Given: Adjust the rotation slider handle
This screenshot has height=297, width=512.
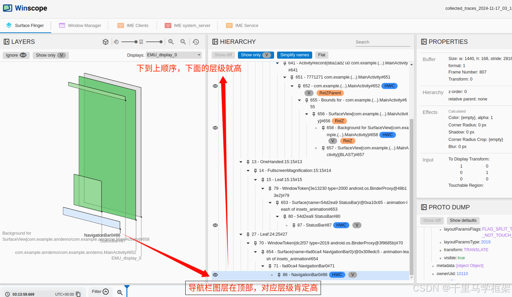Looking at the screenshot, I should tap(136, 42).
